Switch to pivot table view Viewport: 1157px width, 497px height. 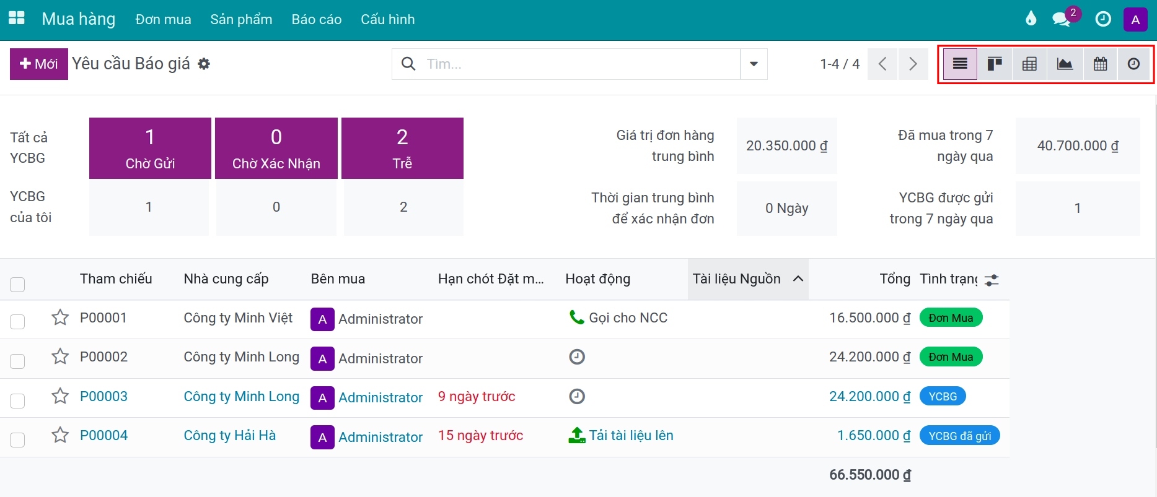point(1029,64)
